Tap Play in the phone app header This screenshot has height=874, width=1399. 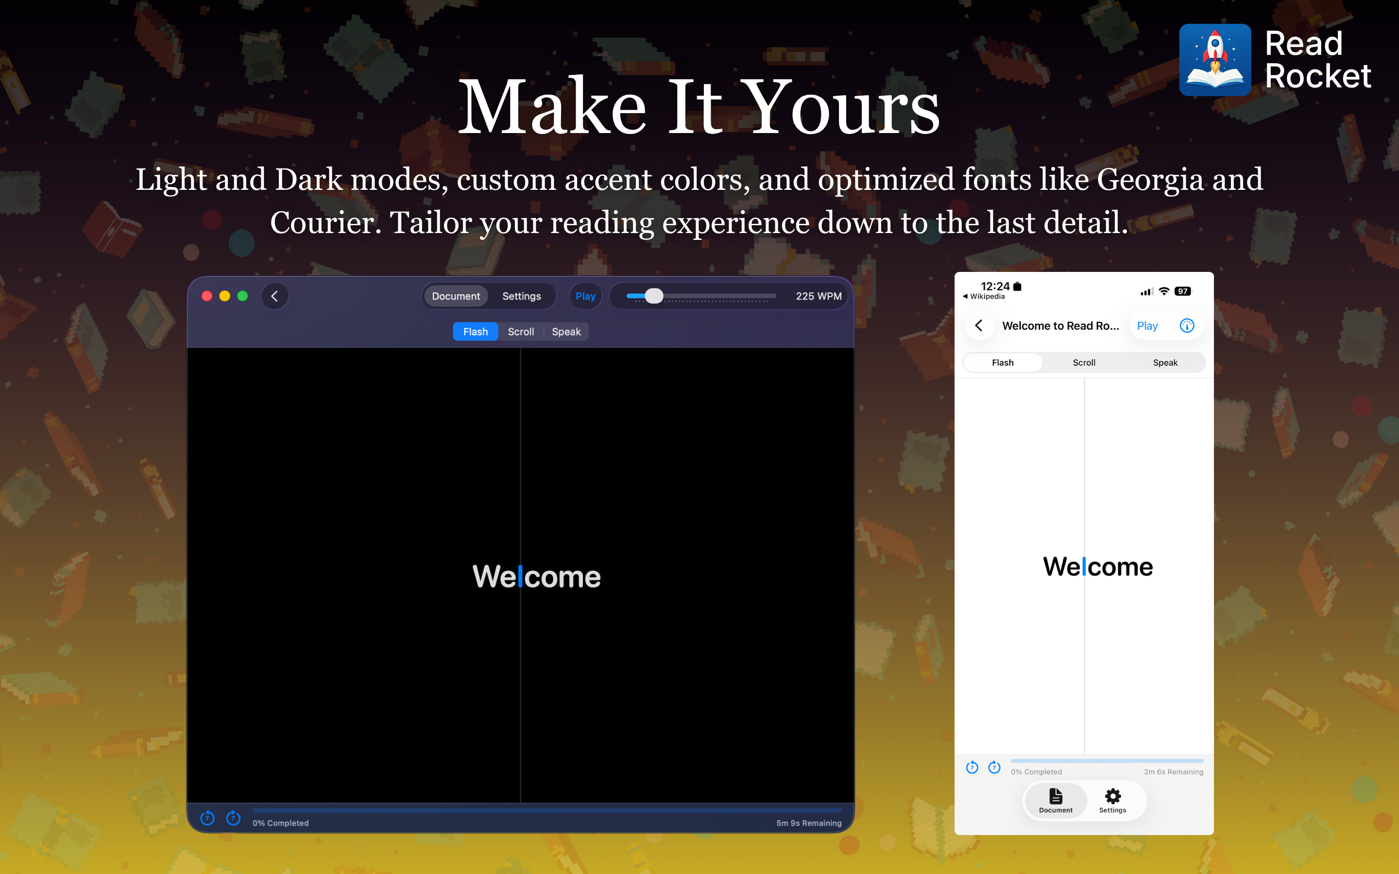(1147, 326)
